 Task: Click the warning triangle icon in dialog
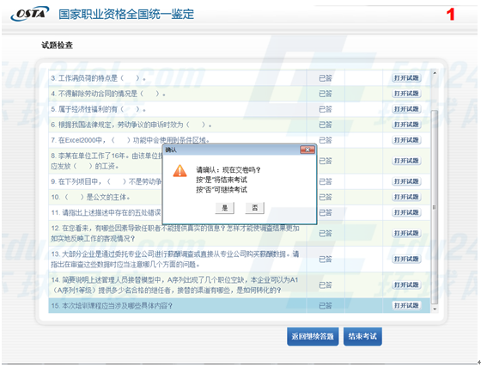coord(180,171)
